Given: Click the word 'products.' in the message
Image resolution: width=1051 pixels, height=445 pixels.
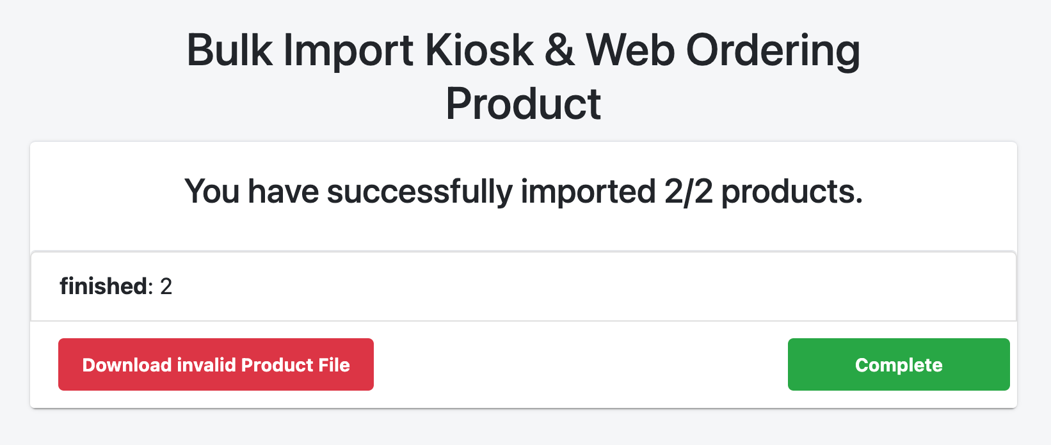Looking at the screenshot, I should tap(792, 191).
